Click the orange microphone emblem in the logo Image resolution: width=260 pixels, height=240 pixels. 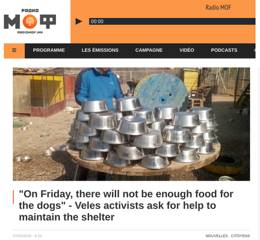point(29,22)
